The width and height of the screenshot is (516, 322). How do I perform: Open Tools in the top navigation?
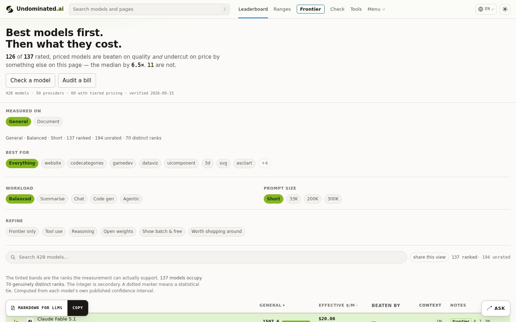pos(356,9)
